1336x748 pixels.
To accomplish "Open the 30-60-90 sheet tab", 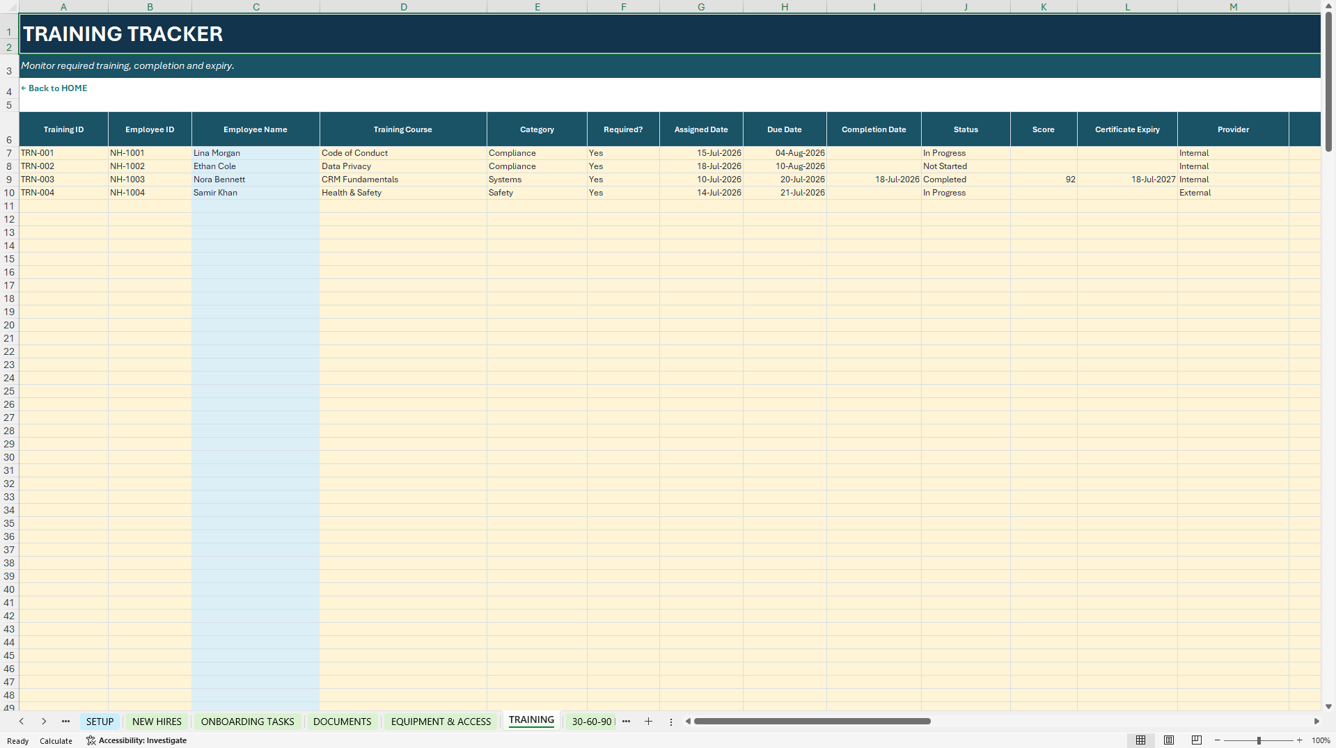I will 592,722.
